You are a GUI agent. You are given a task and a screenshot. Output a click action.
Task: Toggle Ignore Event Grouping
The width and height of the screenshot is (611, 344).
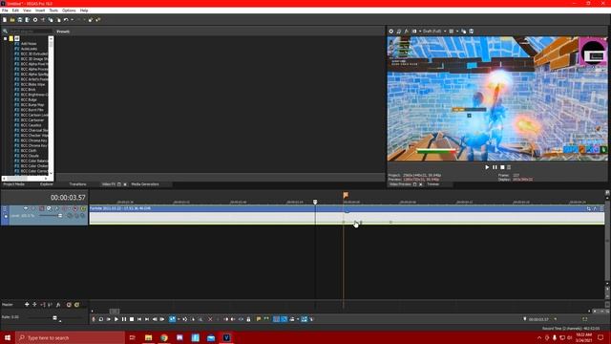(x=311, y=319)
